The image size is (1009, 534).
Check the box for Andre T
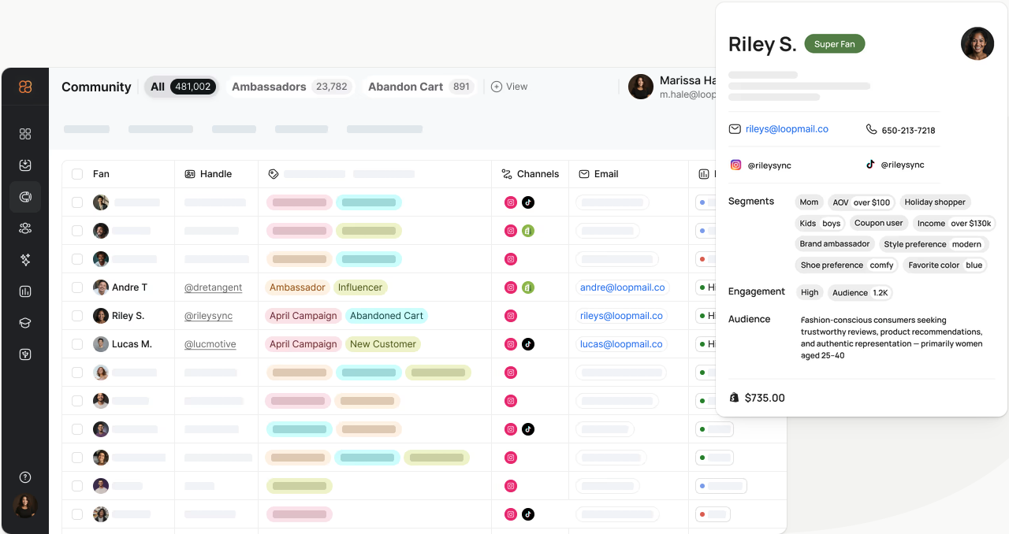click(77, 287)
